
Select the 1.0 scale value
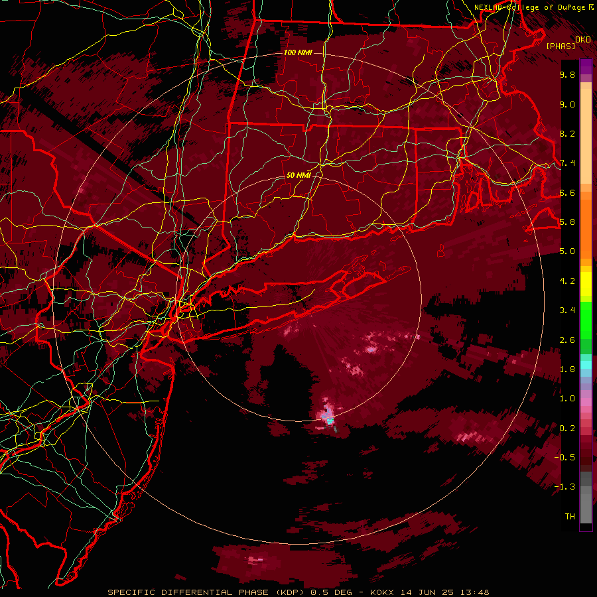[x=567, y=399]
